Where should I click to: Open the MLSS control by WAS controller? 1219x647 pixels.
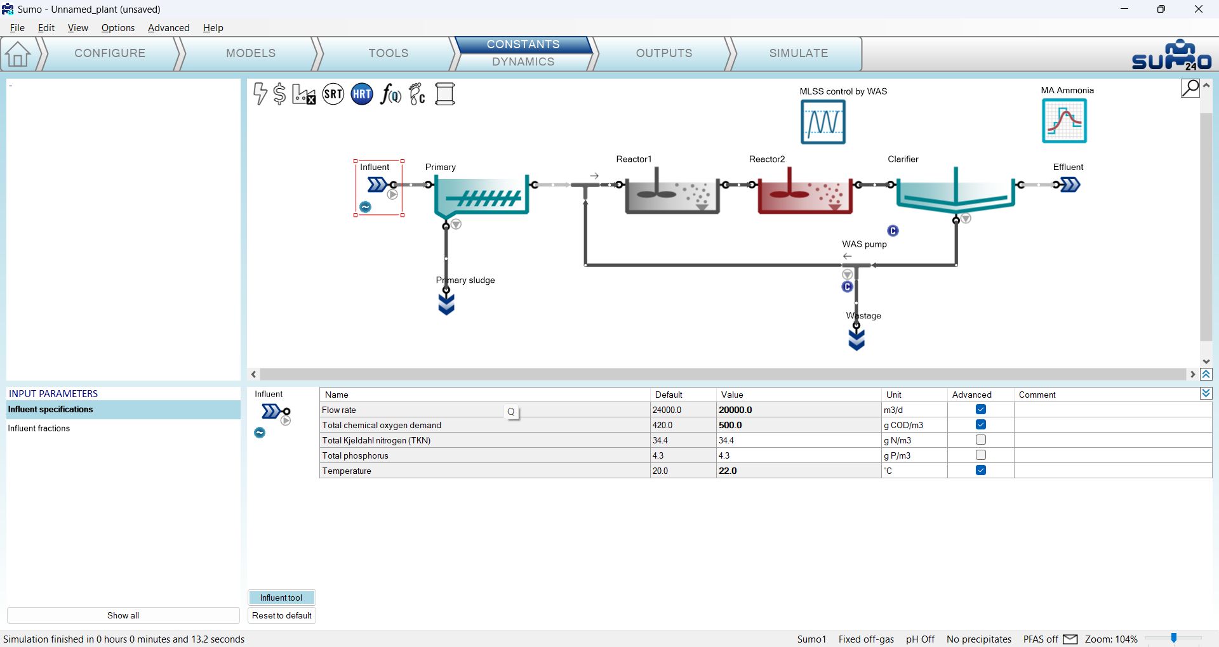click(x=823, y=122)
